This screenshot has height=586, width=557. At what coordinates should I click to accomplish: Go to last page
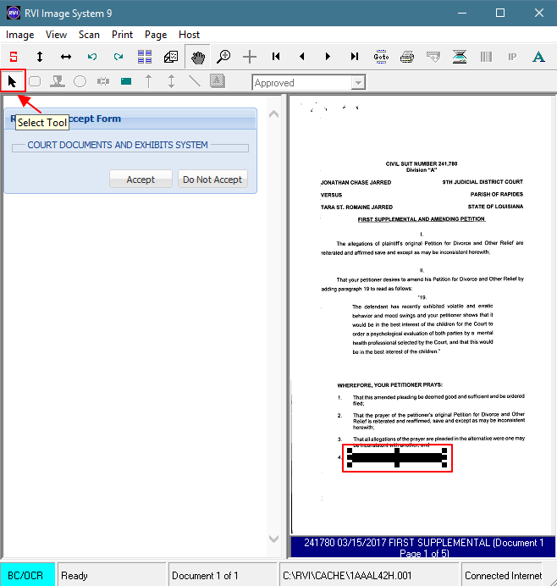tap(355, 57)
